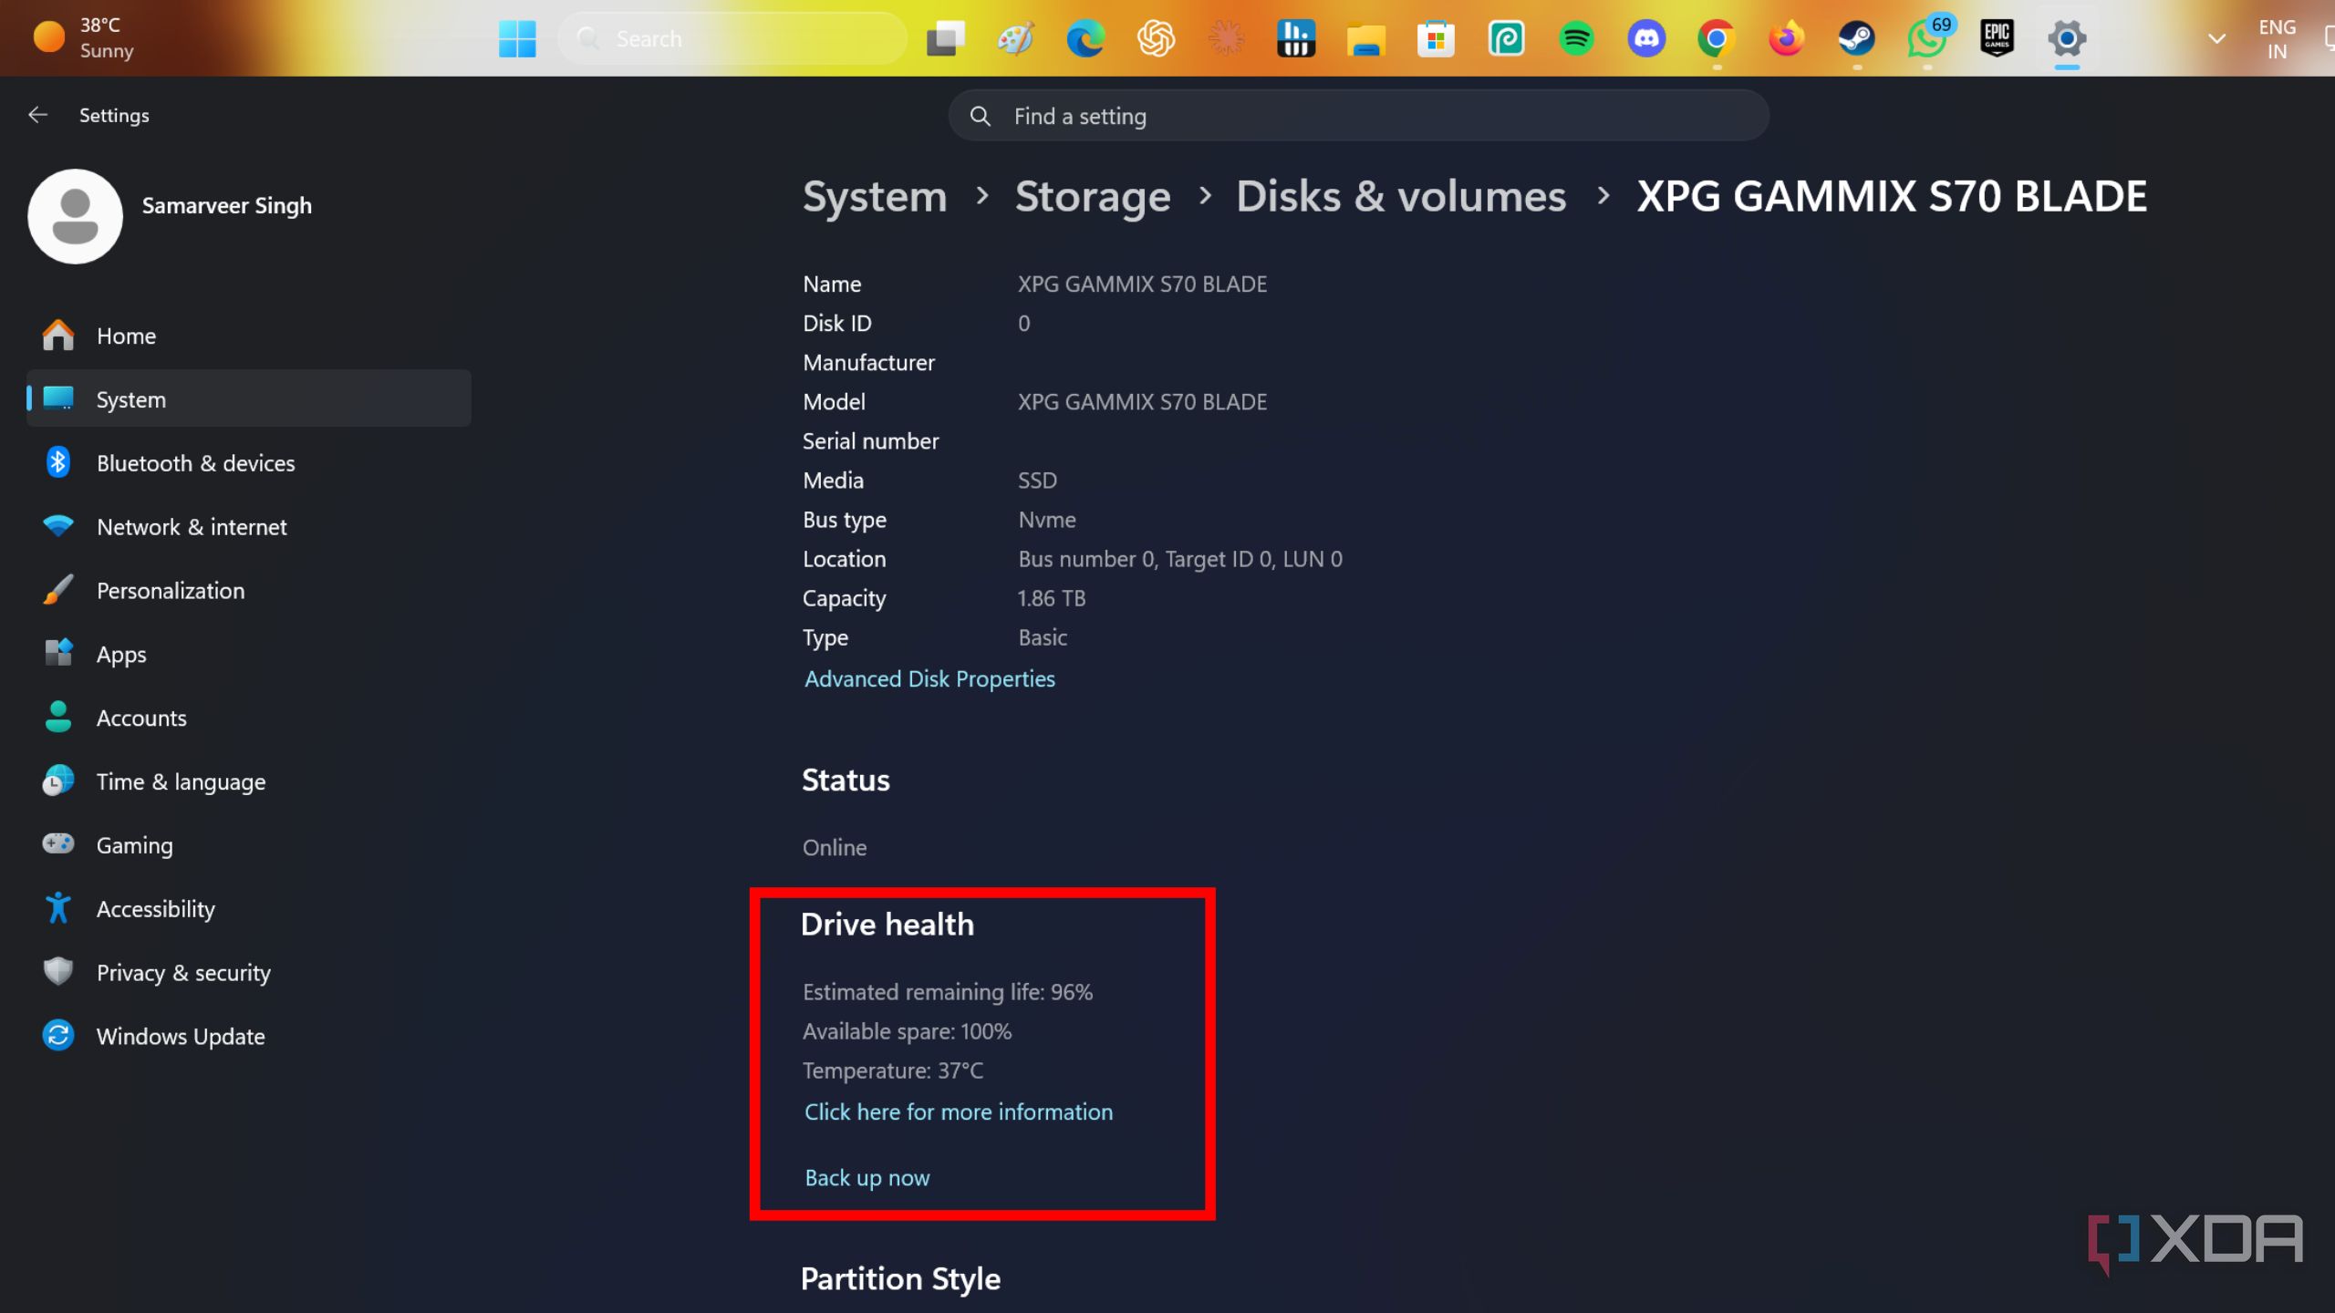Open Task View from the taskbar
Screen dimensions: 2335x1313
pyautogui.click(x=946, y=38)
